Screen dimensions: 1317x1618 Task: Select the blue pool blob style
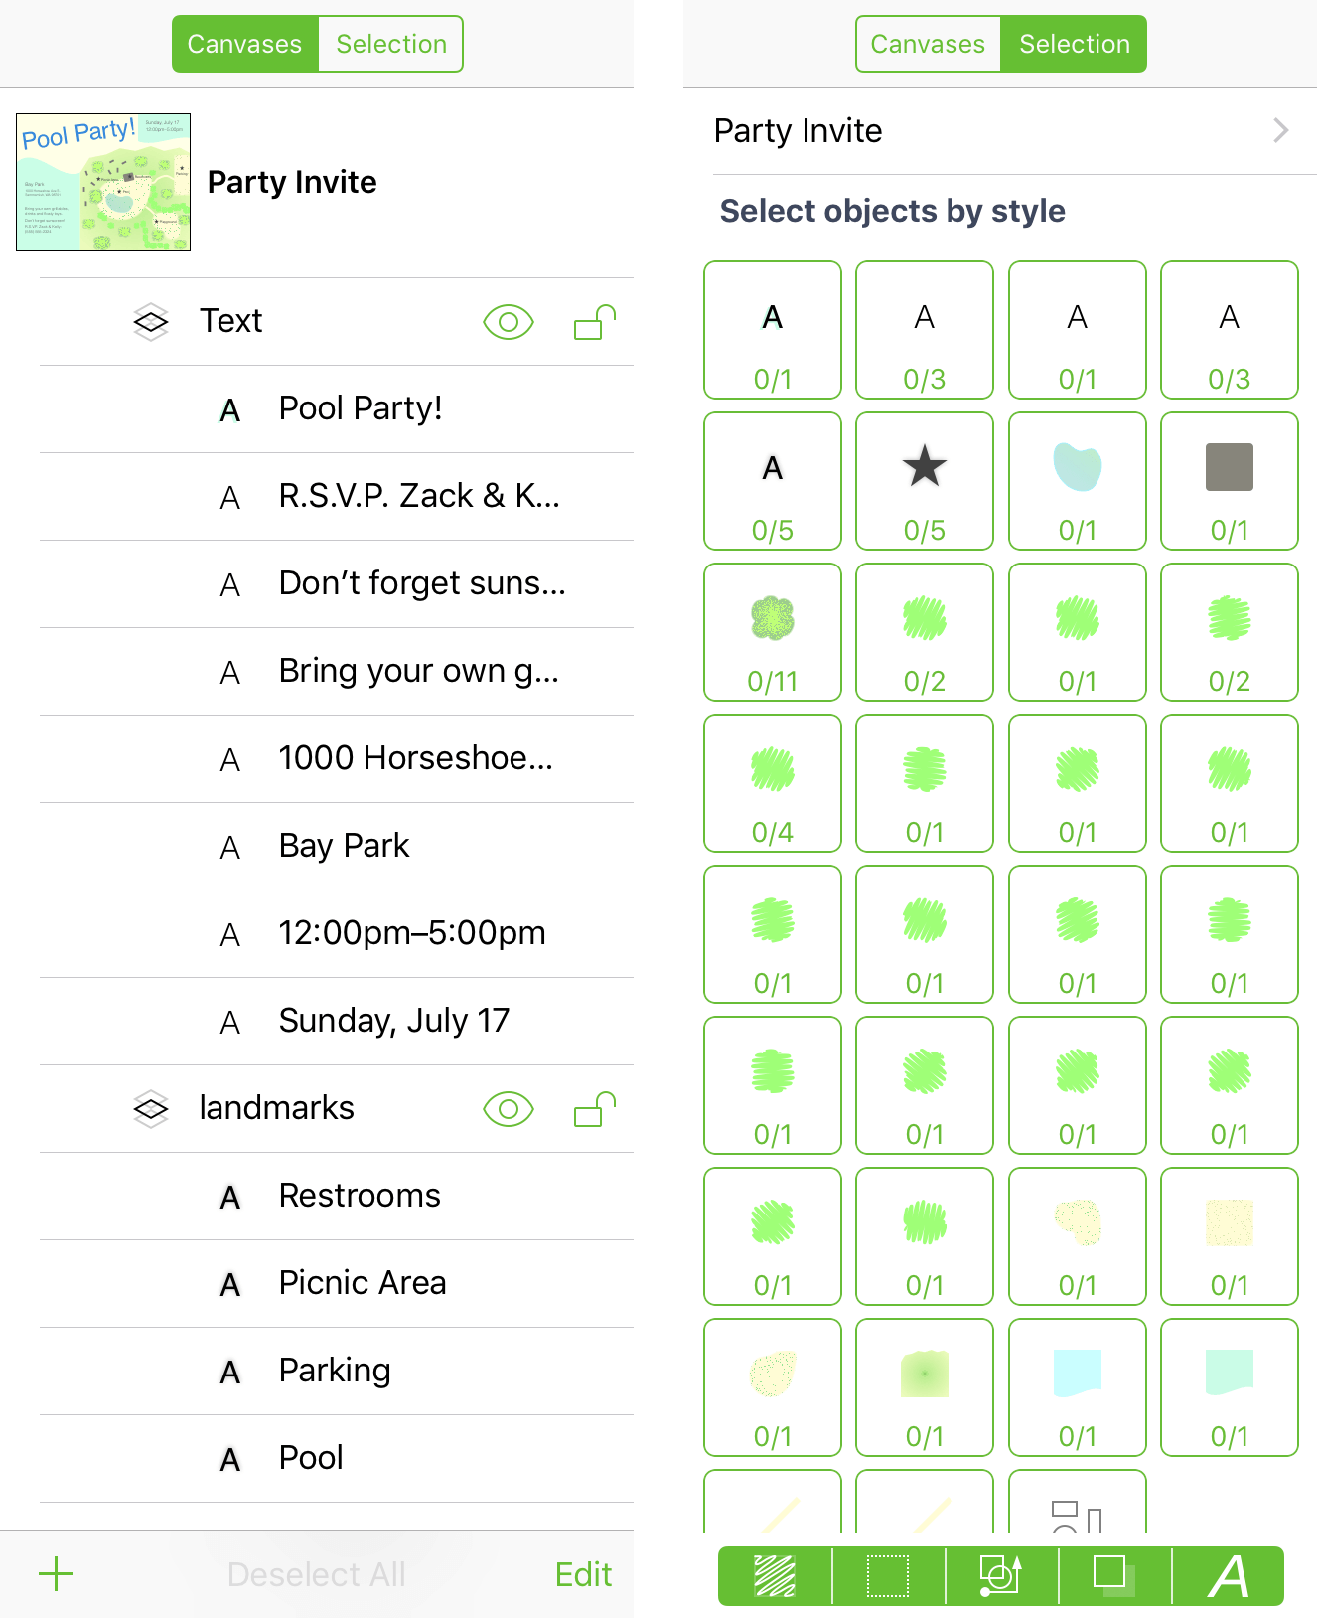[x=1078, y=481]
